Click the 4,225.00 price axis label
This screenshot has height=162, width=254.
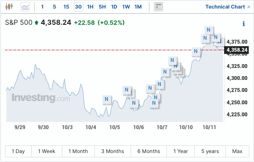pos(237,115)
